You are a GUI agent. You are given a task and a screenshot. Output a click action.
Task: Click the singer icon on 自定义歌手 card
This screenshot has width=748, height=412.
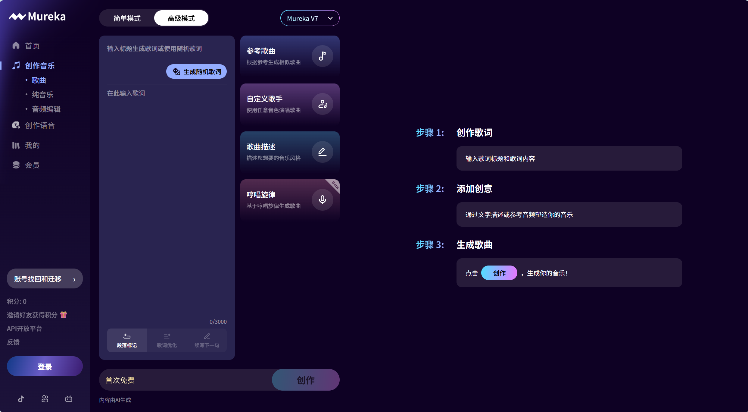[322, 104]
